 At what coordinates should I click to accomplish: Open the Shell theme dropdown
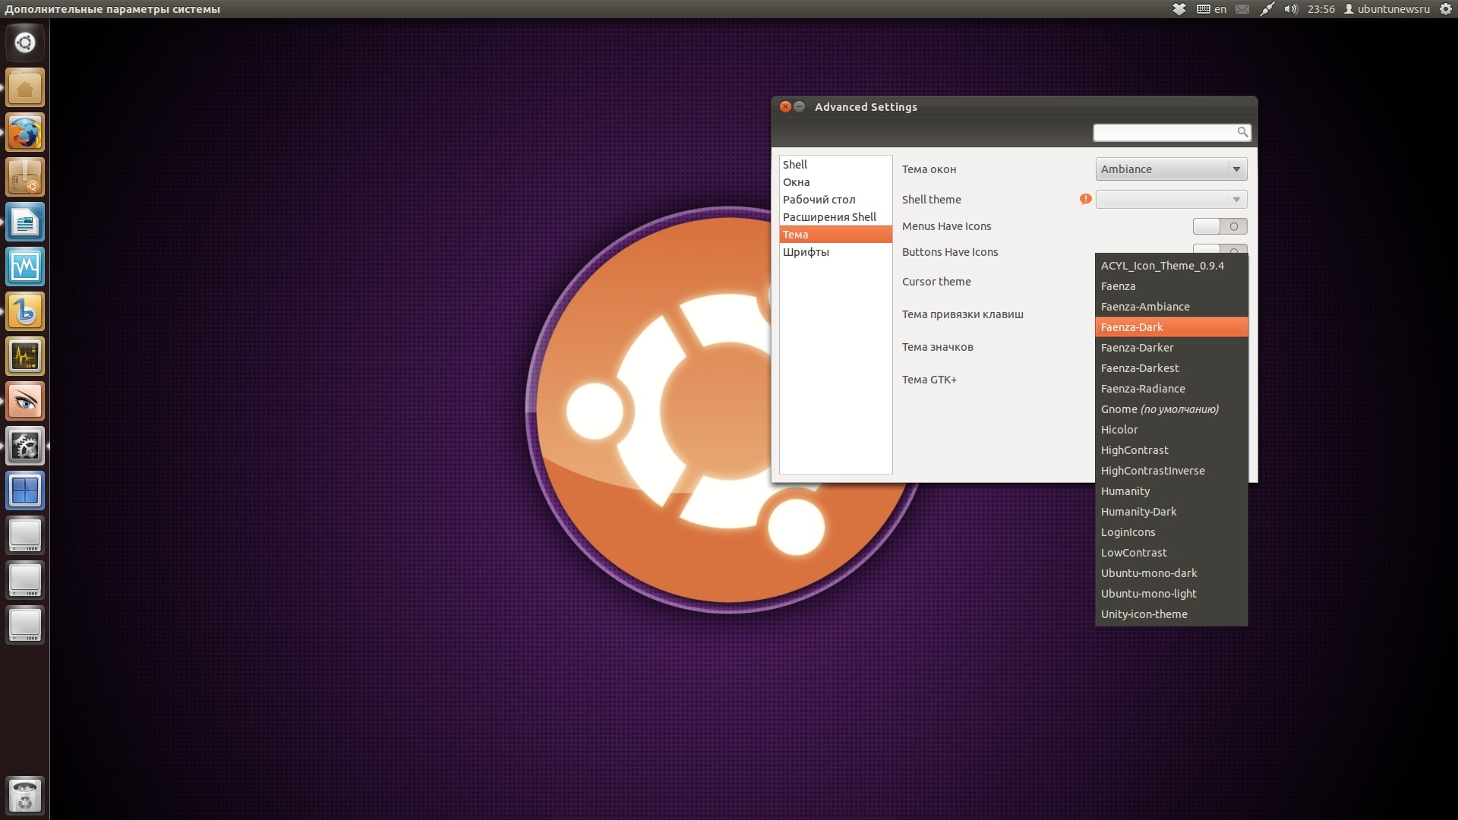pos(1171,200)
